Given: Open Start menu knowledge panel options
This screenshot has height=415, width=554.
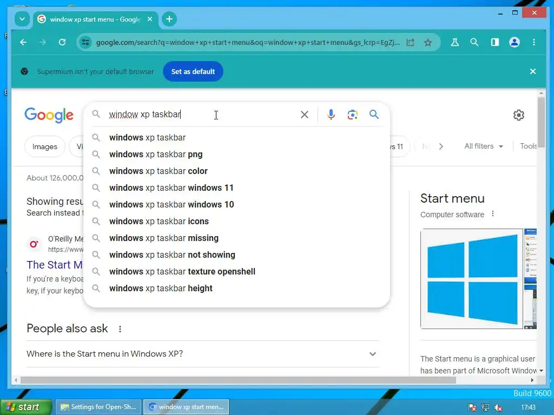Looking at the screenshot, I should pyautogui.click(x=492, y=214).
